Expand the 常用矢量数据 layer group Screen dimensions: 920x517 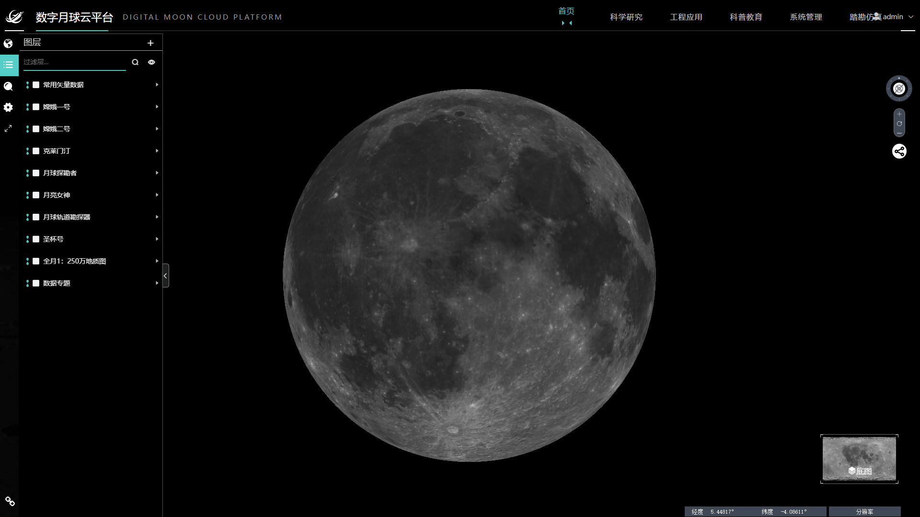[x=157, y=85]
